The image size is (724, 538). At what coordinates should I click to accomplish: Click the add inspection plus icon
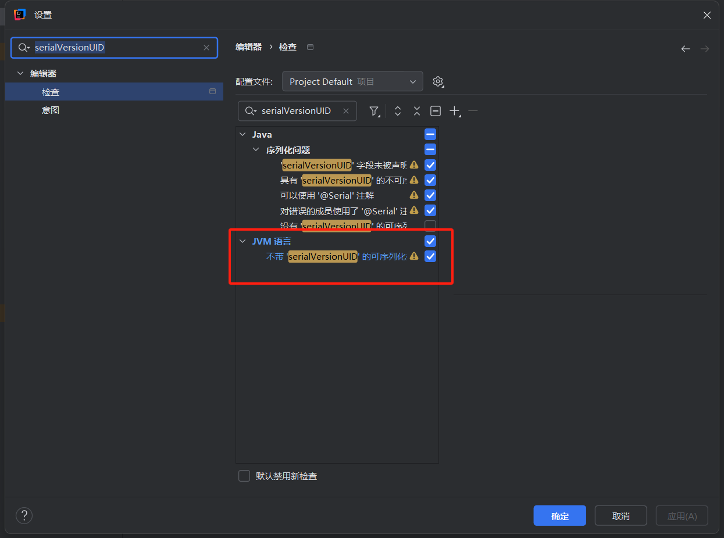point(455,111)
